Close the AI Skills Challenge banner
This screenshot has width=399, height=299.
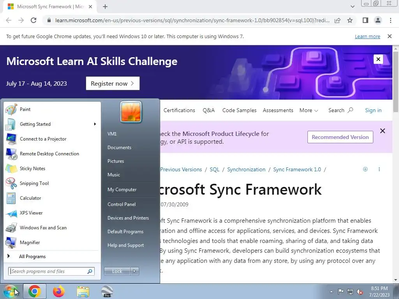[x=378, y=59]
